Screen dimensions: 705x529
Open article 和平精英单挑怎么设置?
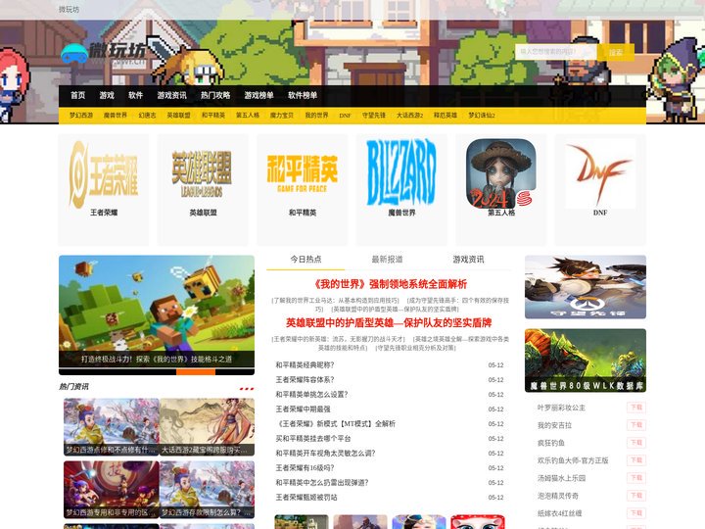coord(311,395)
